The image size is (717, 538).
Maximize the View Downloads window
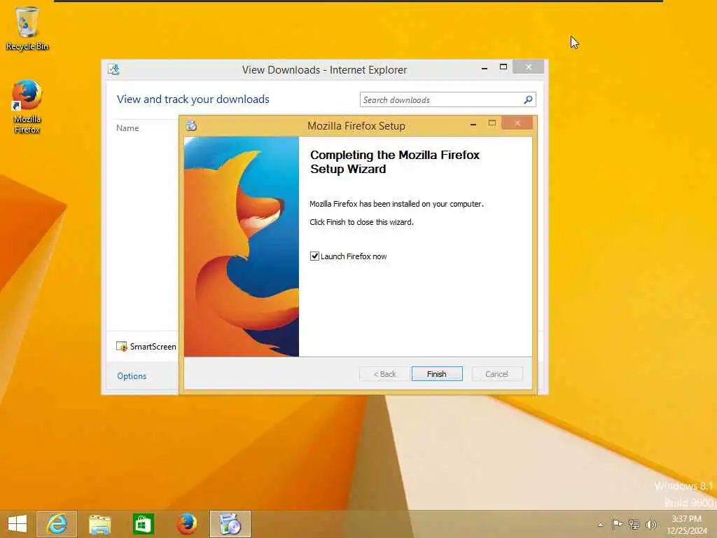pos(503,67)
